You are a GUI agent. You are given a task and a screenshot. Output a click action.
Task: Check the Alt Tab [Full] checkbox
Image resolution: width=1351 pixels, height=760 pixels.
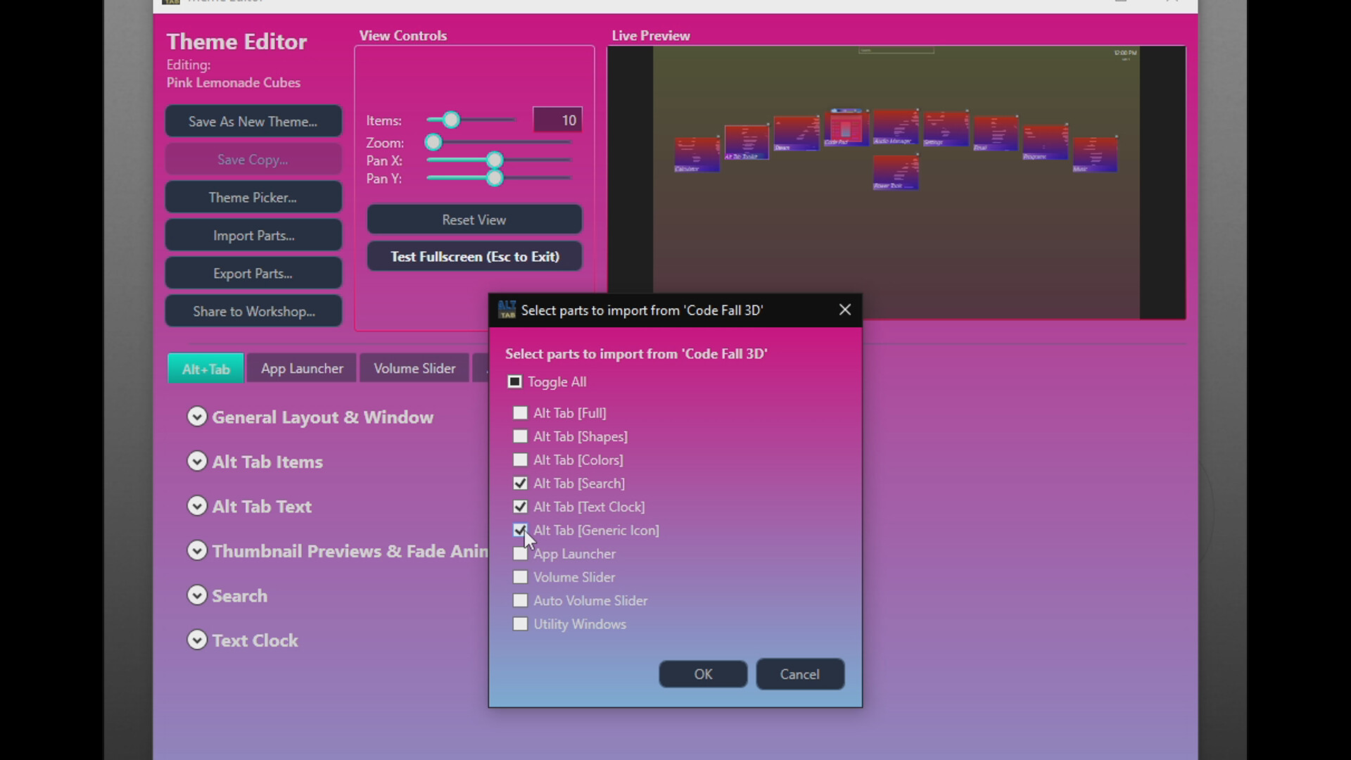(x=520, y=413)
